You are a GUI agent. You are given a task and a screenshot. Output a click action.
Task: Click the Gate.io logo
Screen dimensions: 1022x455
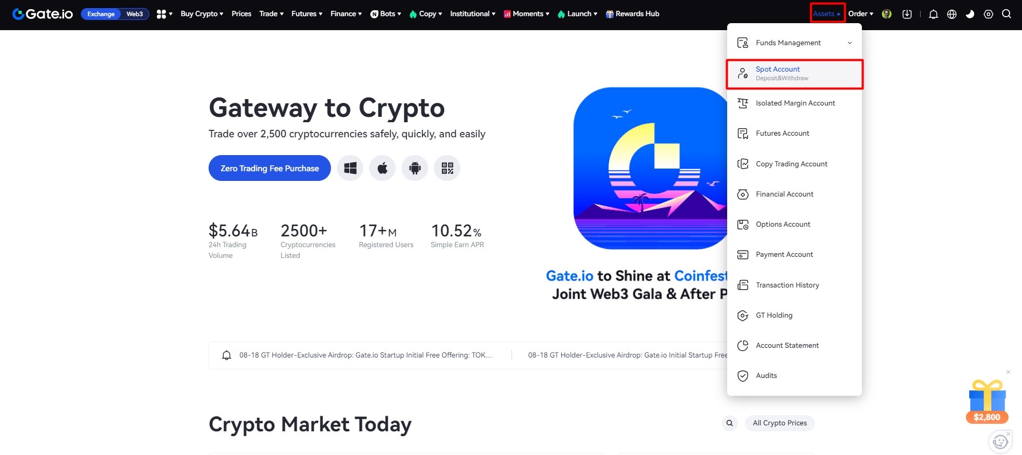(43, 14)
